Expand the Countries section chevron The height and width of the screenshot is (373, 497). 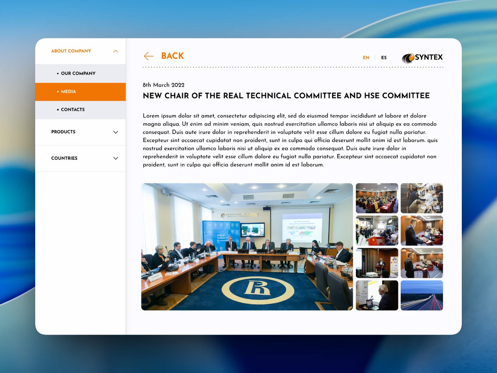click(x=116, y=158)
